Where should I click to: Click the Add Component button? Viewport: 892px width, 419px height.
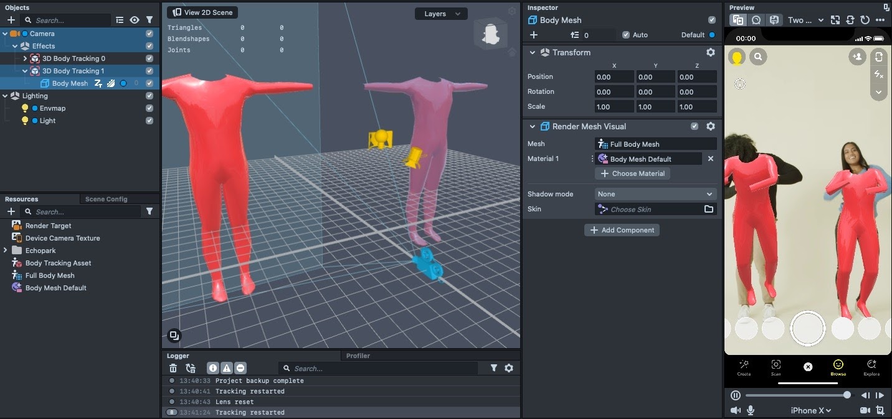pyautogui.click(x=622, y=230)
